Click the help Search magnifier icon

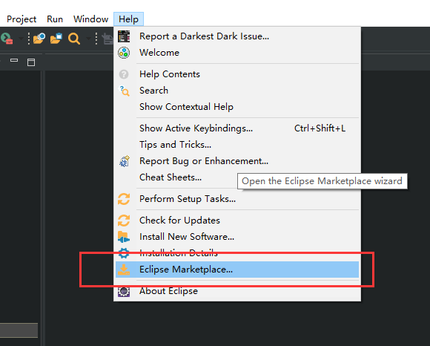[124, 91]
